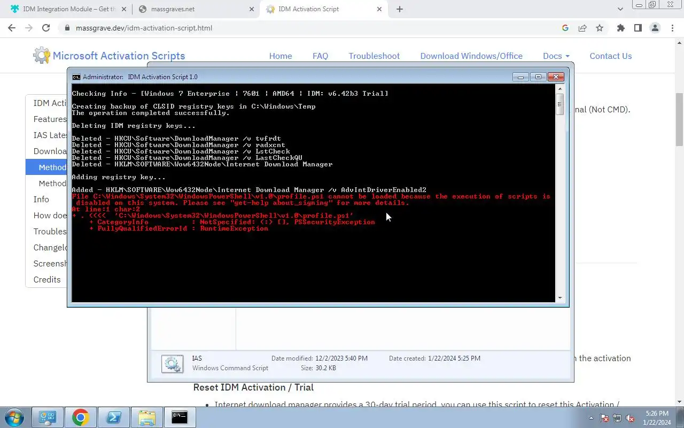Switch to the massgraves.net tab

coord(195,9)
